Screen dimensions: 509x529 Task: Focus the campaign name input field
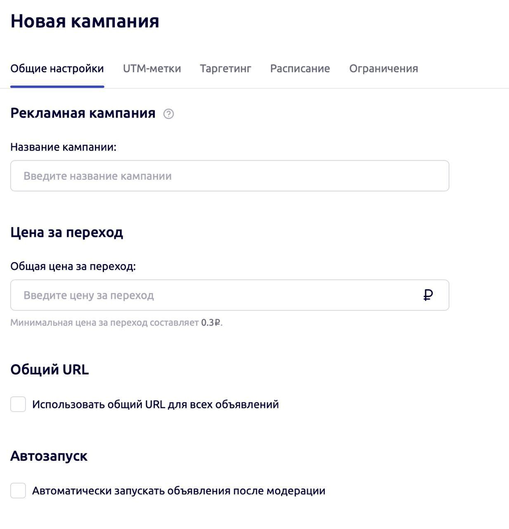coord(230,176)
